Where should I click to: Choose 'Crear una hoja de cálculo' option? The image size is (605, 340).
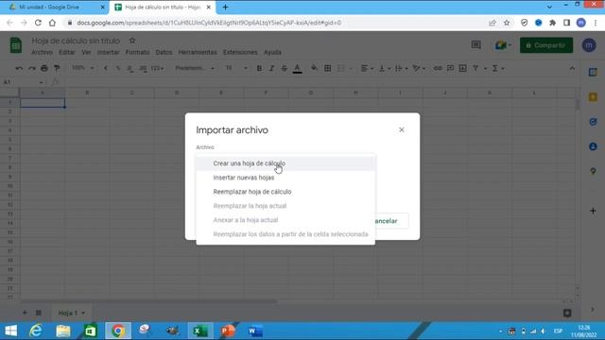[x=285, y=163]
